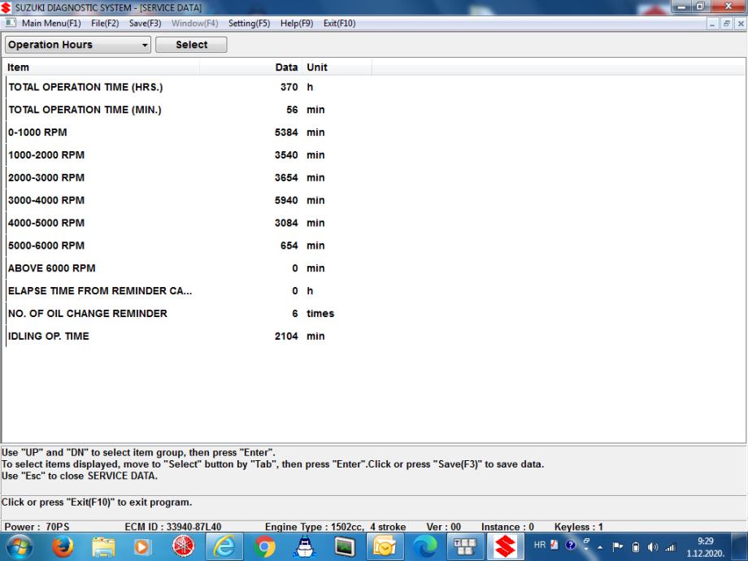This screenshot has width=748, height=561.
Task: Open the Setting(F5) menu
Action: tap(249, 24)
